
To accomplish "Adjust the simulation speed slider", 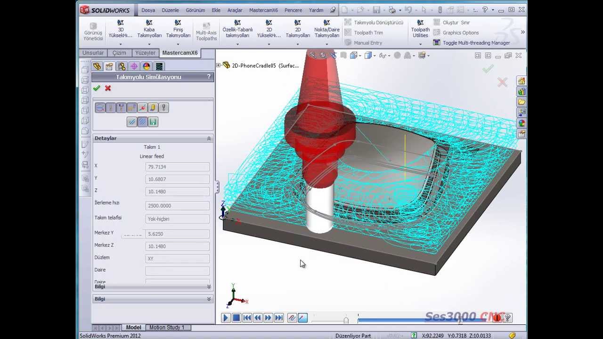I will point(346,320).
